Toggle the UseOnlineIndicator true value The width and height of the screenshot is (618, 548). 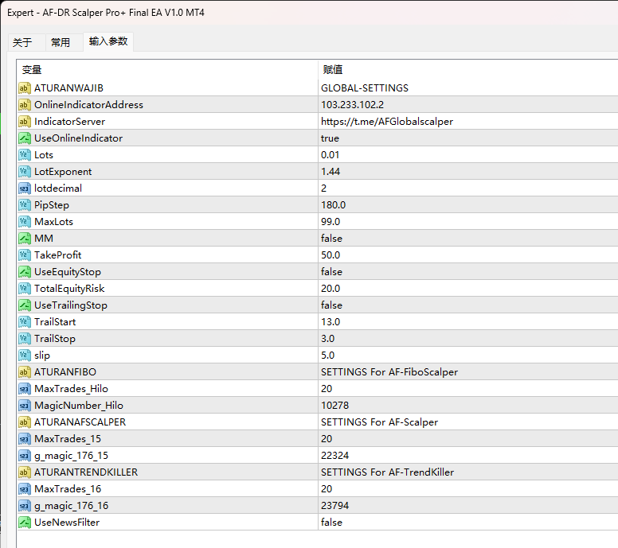[x=330, y=138]
